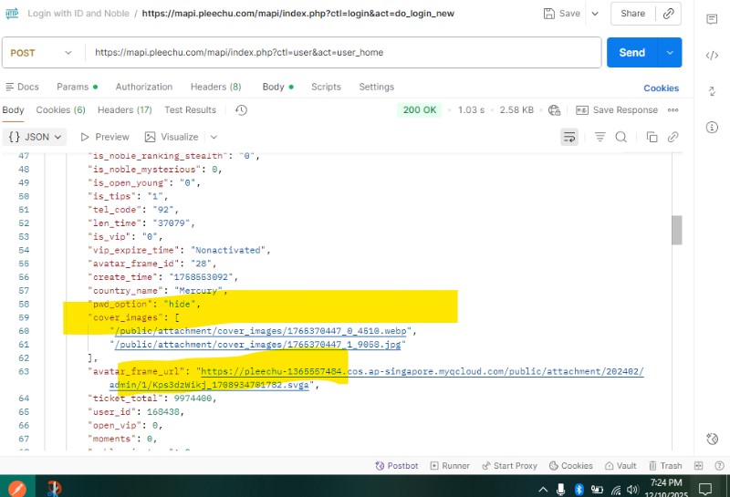Open the POST method dropdown
The width and height of the screenshot is (730, 497).
click(x=41, y=53)
